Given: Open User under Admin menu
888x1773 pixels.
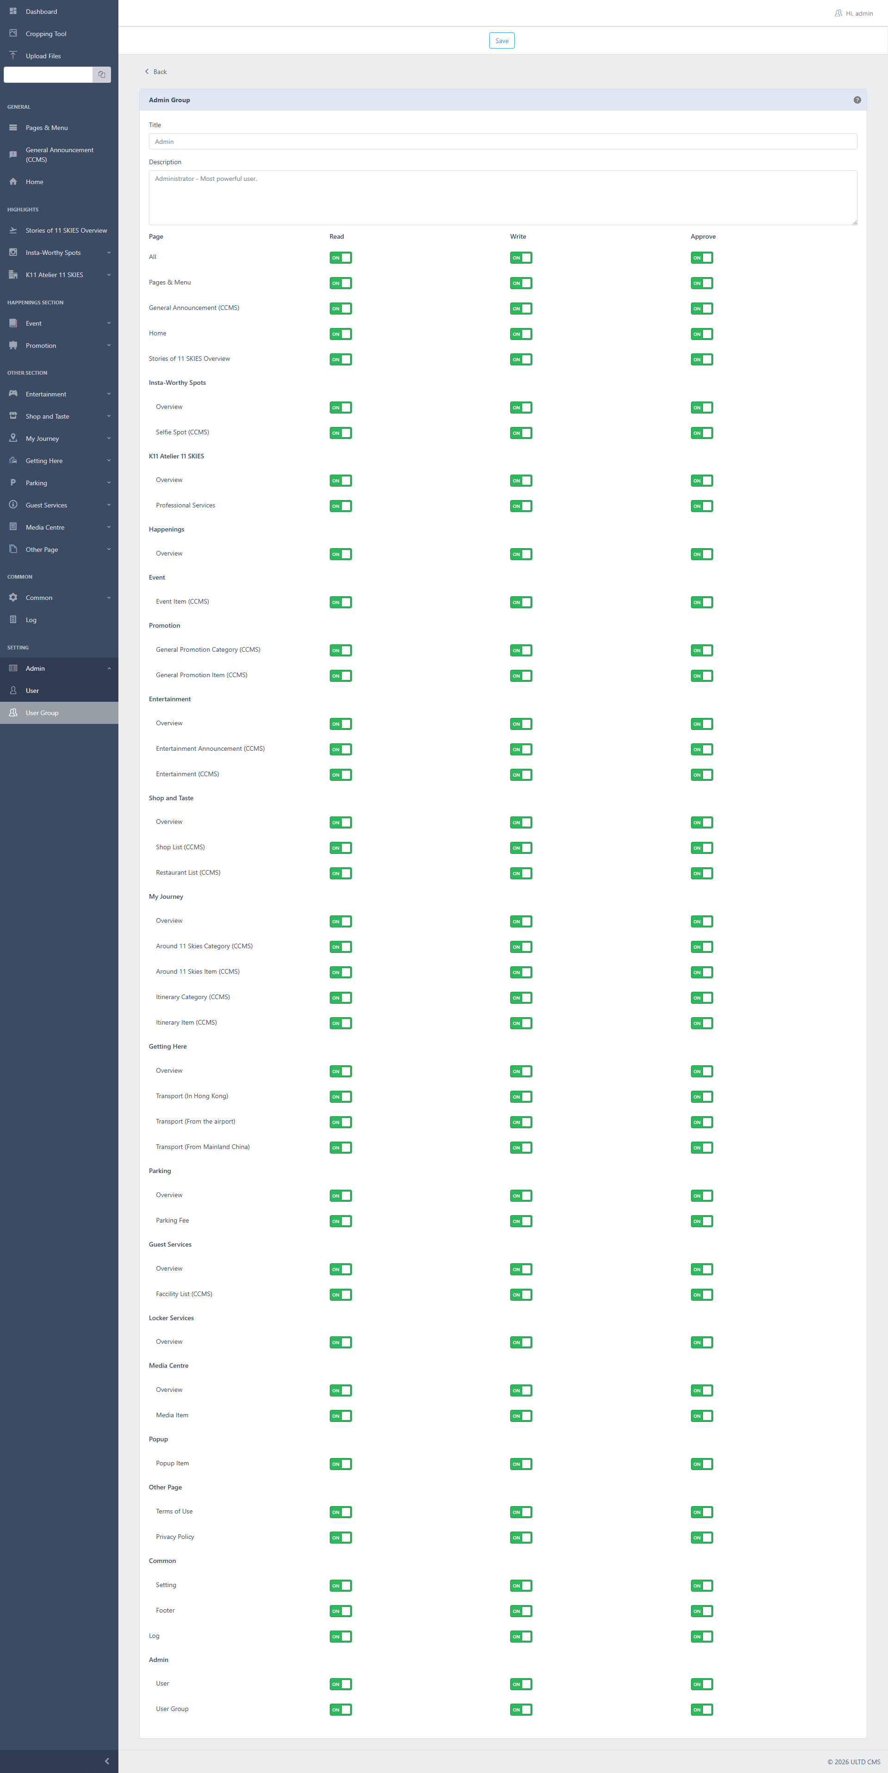Looking at the screenshot, I should (x=32, y=690).
